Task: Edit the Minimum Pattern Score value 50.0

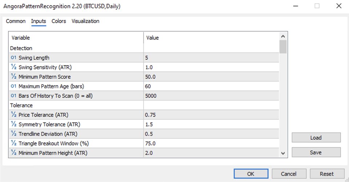Action: point(211,77)
